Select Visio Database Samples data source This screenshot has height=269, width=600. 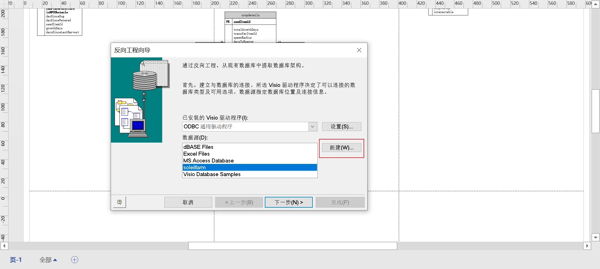(250, 174)
